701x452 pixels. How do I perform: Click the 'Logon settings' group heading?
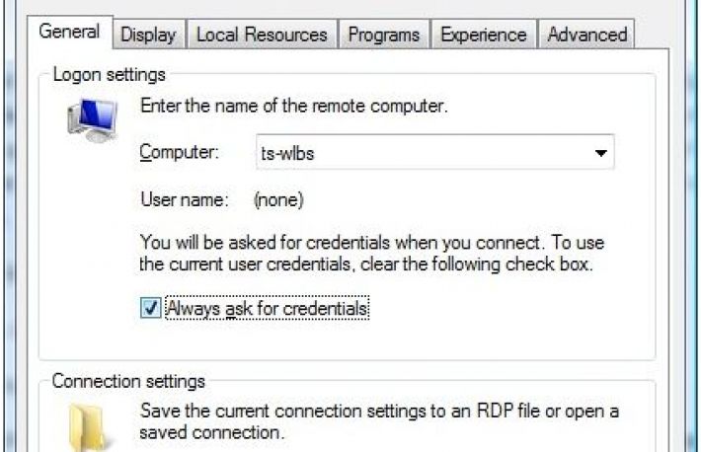109,75
